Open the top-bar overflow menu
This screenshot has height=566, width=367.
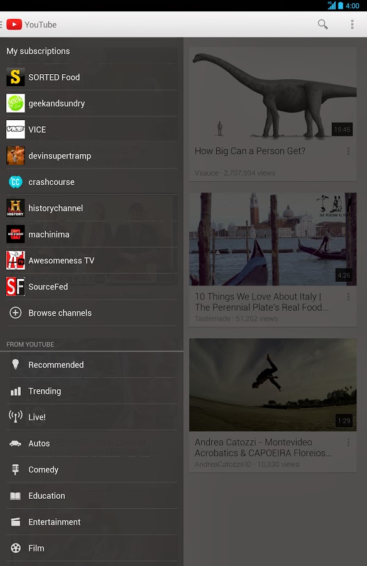352,25
